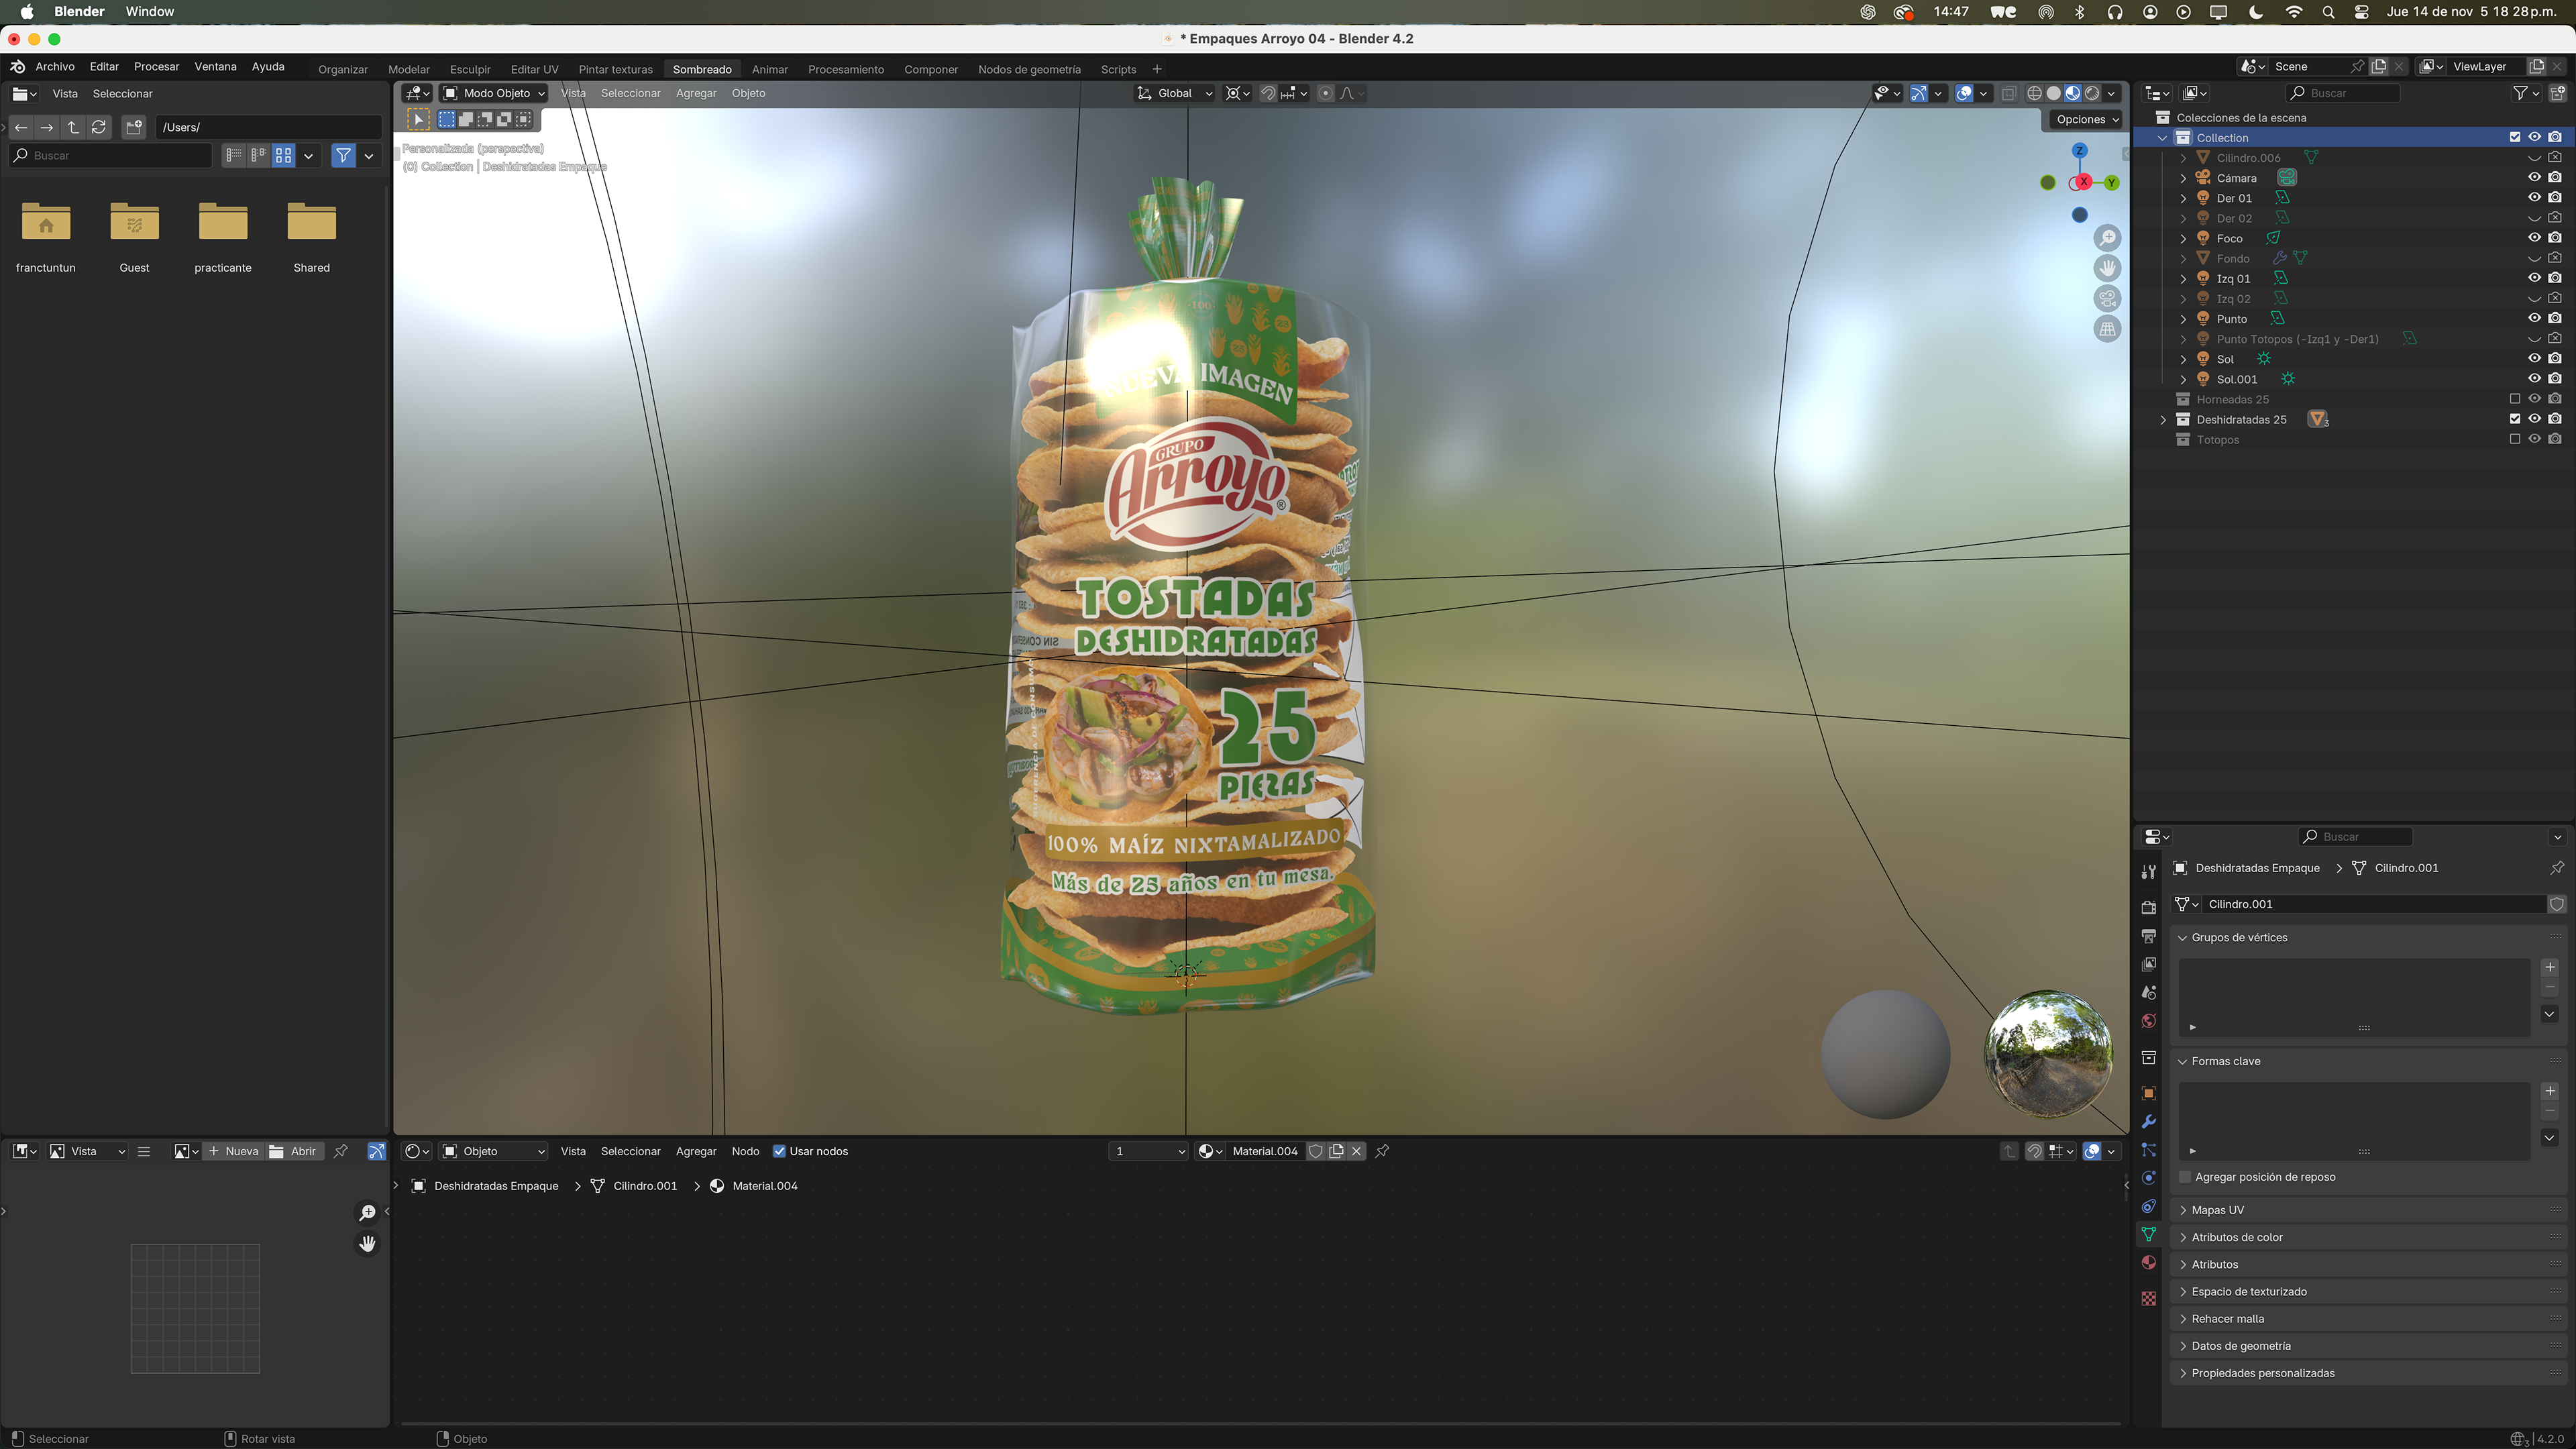This screenshot has width=2576, height=1449.
Task: Open the Procesar menu
Action: coord(156,66)
